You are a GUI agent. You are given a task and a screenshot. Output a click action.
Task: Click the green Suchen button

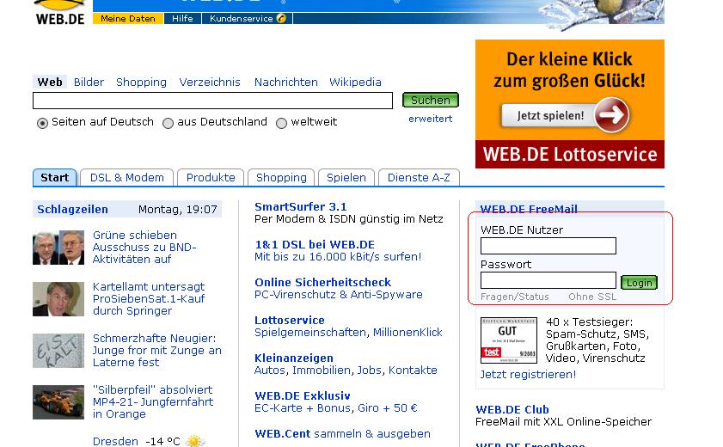430,100
